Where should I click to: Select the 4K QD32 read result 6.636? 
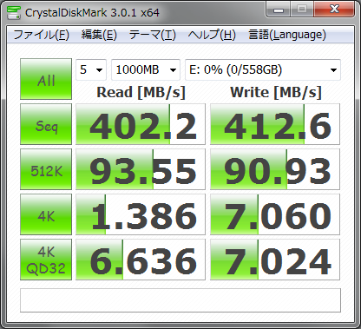tap(141, 260)
